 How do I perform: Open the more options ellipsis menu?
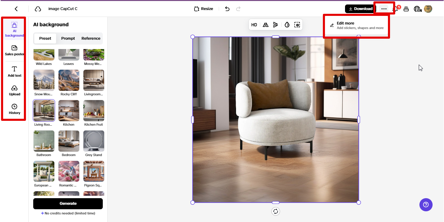[x=384, y=8]
